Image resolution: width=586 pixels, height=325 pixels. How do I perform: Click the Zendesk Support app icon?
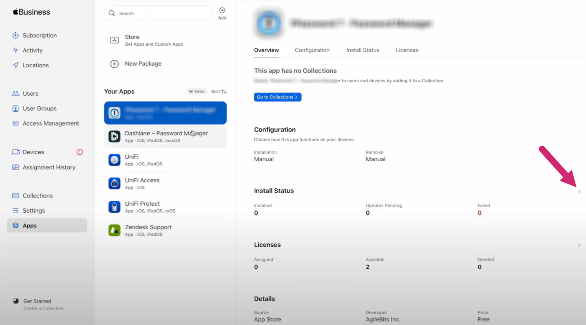(114, 231)
